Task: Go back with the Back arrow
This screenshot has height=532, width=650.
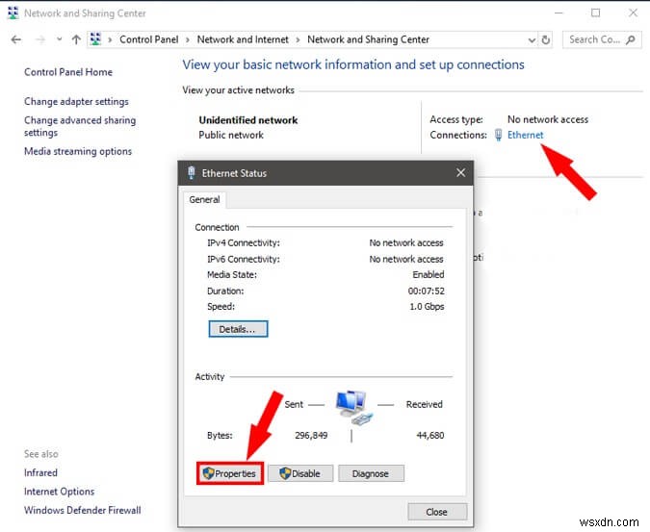Action: 16,39
